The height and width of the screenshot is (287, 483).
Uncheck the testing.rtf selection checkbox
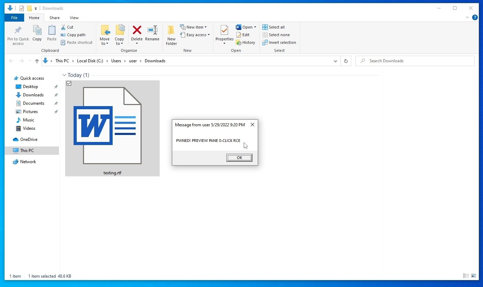click(69, 83)
